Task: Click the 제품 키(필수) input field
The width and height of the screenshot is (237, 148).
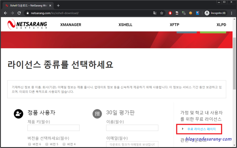Action: click(54, 128)
